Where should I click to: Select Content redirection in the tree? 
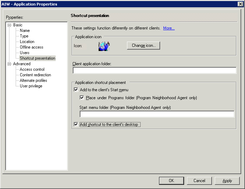(x=35, y=75)
